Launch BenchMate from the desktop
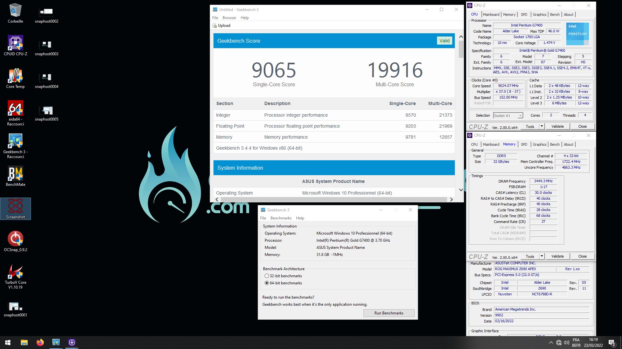The height and width of the screenshot is (349, 622). 15,176
